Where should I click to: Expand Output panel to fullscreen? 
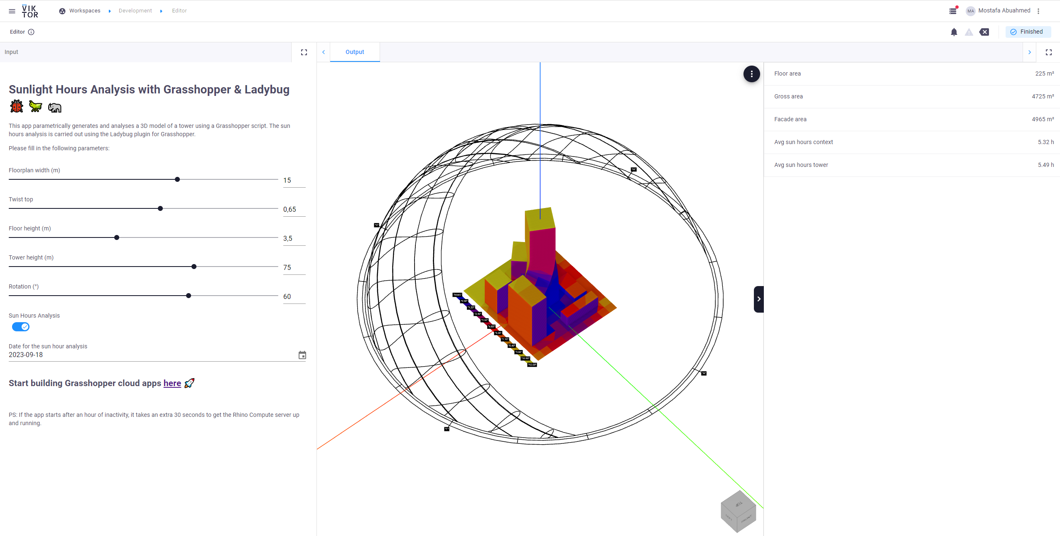1048,52
